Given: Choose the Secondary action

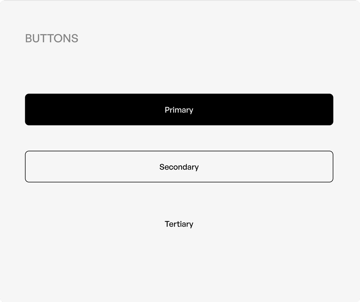Looking at the screenshot, I should pos(179,167).
